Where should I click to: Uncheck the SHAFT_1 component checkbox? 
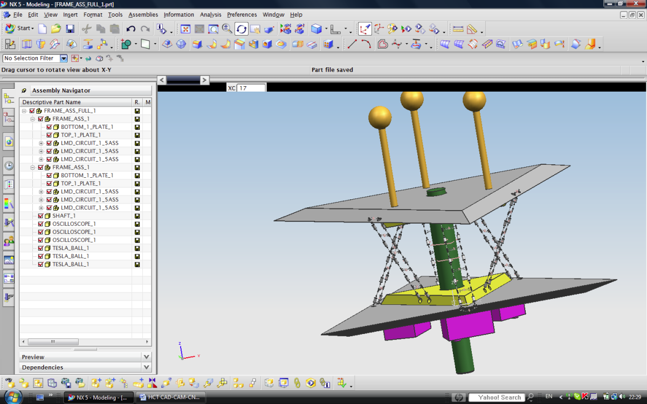coord(40,216)
